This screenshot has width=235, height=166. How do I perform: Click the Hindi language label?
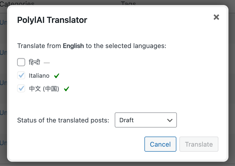point(34,62)
